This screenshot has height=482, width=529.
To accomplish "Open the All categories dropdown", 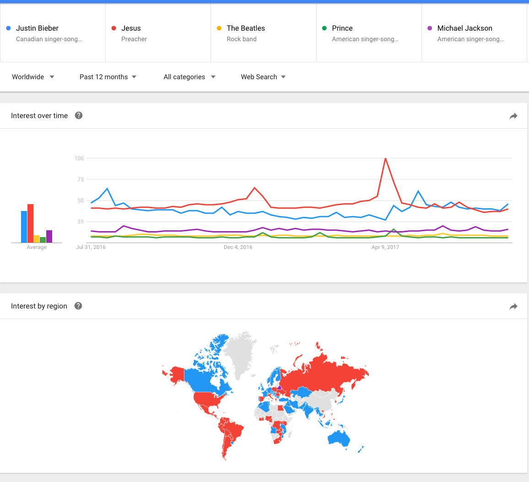I will pos(189,77).
